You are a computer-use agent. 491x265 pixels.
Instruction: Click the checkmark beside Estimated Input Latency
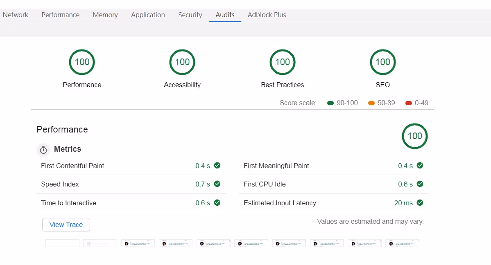coord(419,202)
